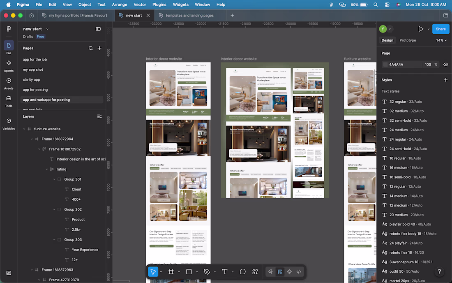Select the Pen tool in the toolbar

tap(207, 272)
